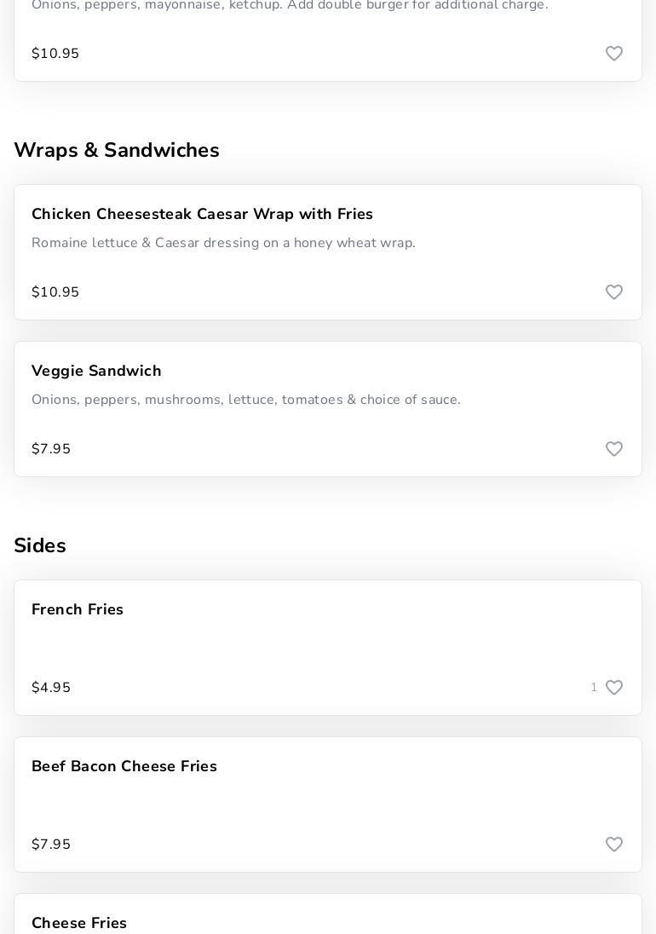Favorite the burger with onions, peppers, mayonnaise
The height and width of the screenshot is (934, 656).
pyautogui.click(x=614, y=54)
